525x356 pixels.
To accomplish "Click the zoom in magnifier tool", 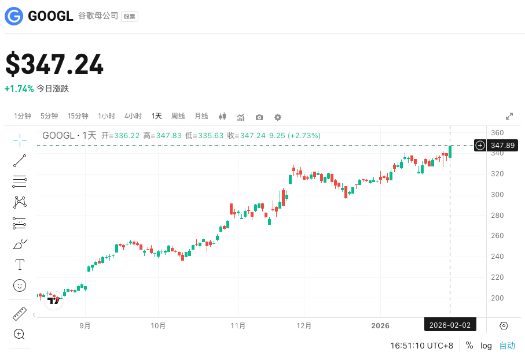I will (20, 334).
